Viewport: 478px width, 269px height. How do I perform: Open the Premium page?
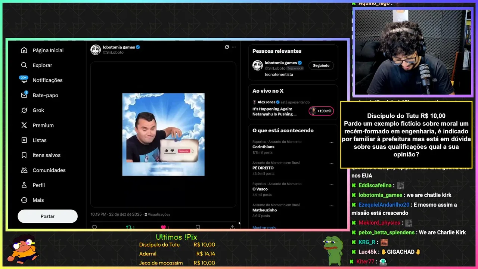click(37, 125)
